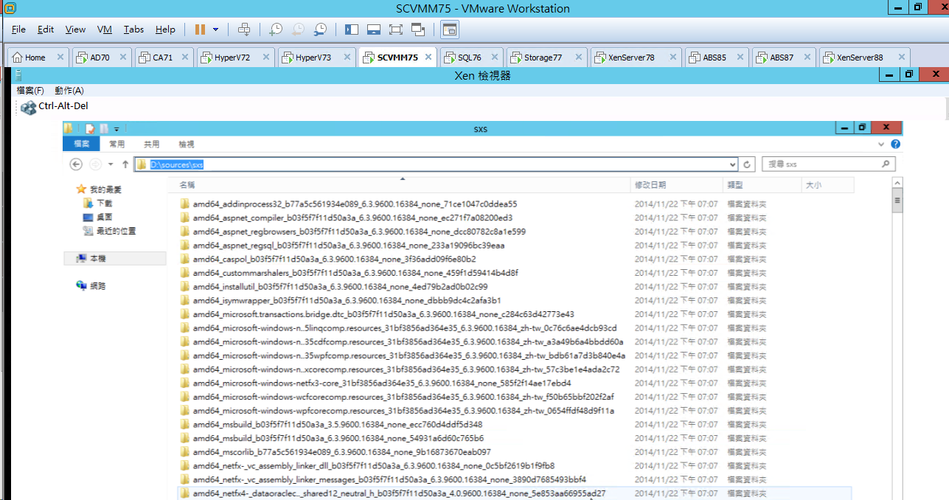Viewport: 949px width, 500px height.
Task: Open the 檔案(F) menu in Xen viewer
Action: coord(30,90)
